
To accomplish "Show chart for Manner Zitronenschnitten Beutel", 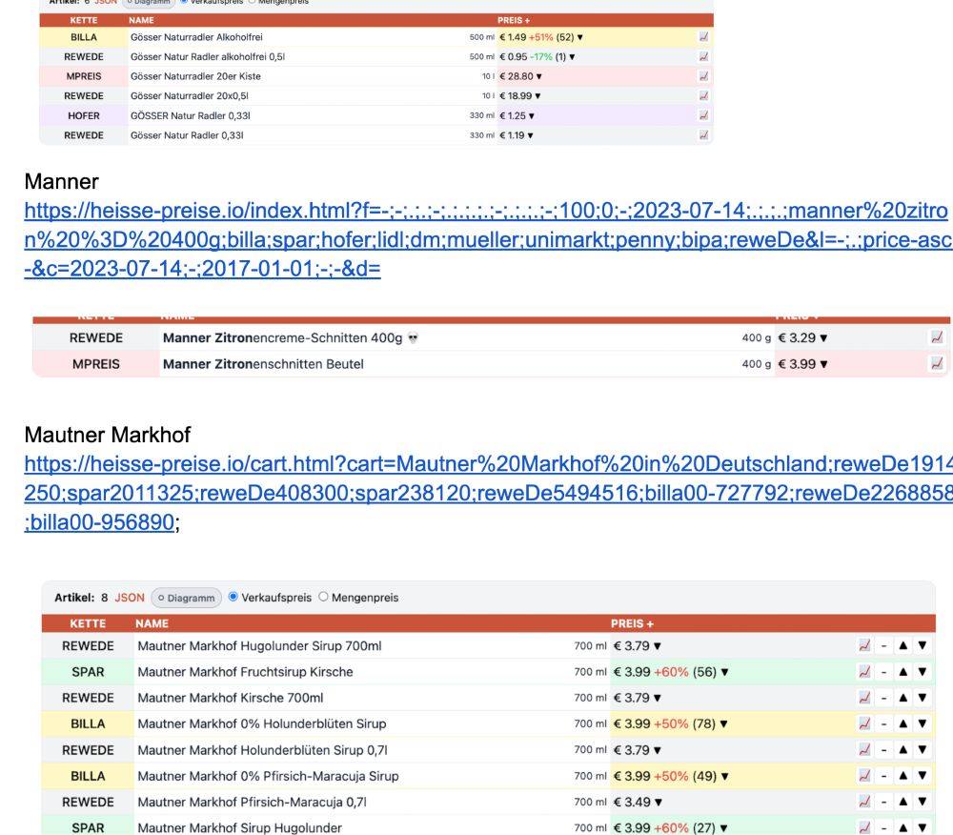I will click(x=937, y=363).
